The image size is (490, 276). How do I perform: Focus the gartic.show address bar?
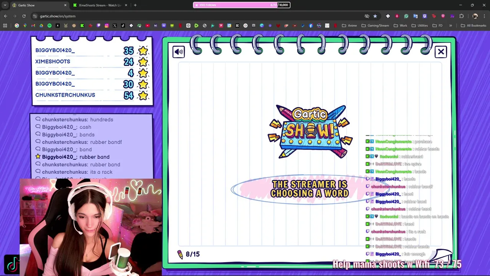199,16
